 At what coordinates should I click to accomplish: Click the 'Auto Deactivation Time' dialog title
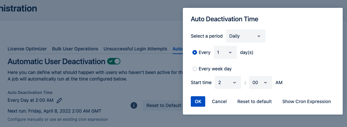point(224,19)
